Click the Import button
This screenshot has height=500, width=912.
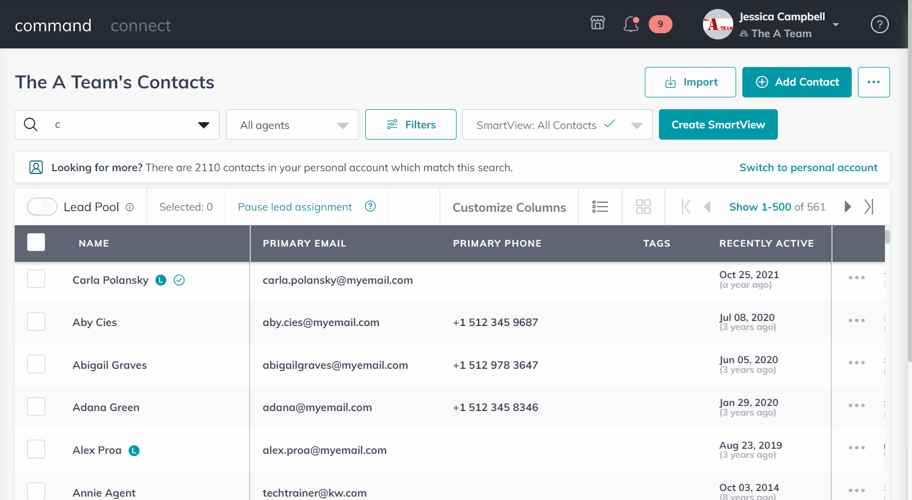(690, 82)
